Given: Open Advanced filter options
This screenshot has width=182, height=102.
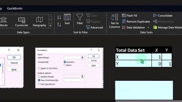Looking at the screenshot, I should pyautogui.click(x=94, y=27).
